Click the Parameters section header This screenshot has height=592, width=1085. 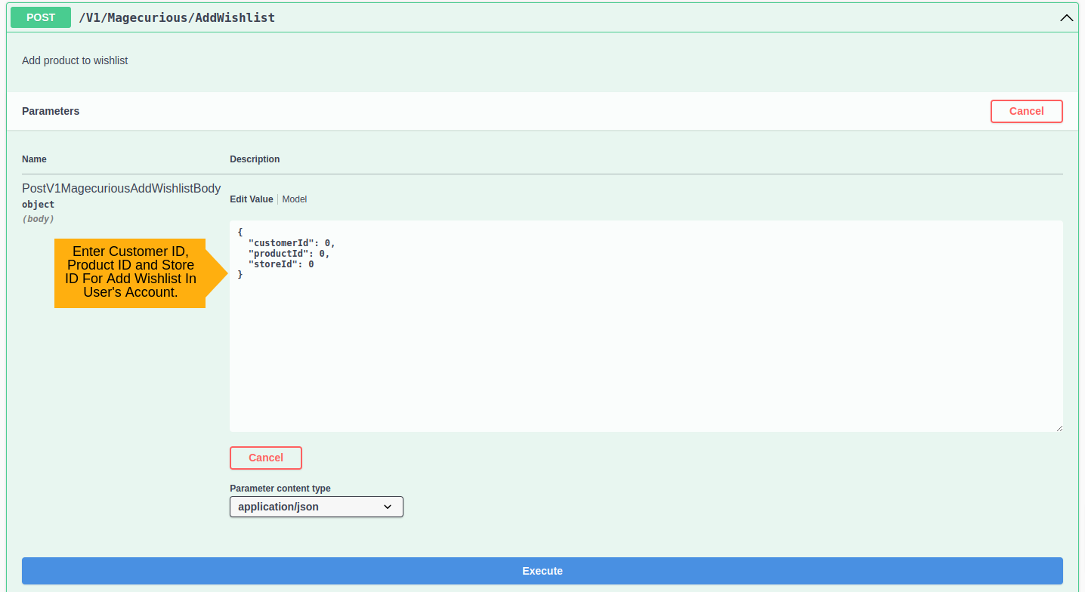(50, 111)
